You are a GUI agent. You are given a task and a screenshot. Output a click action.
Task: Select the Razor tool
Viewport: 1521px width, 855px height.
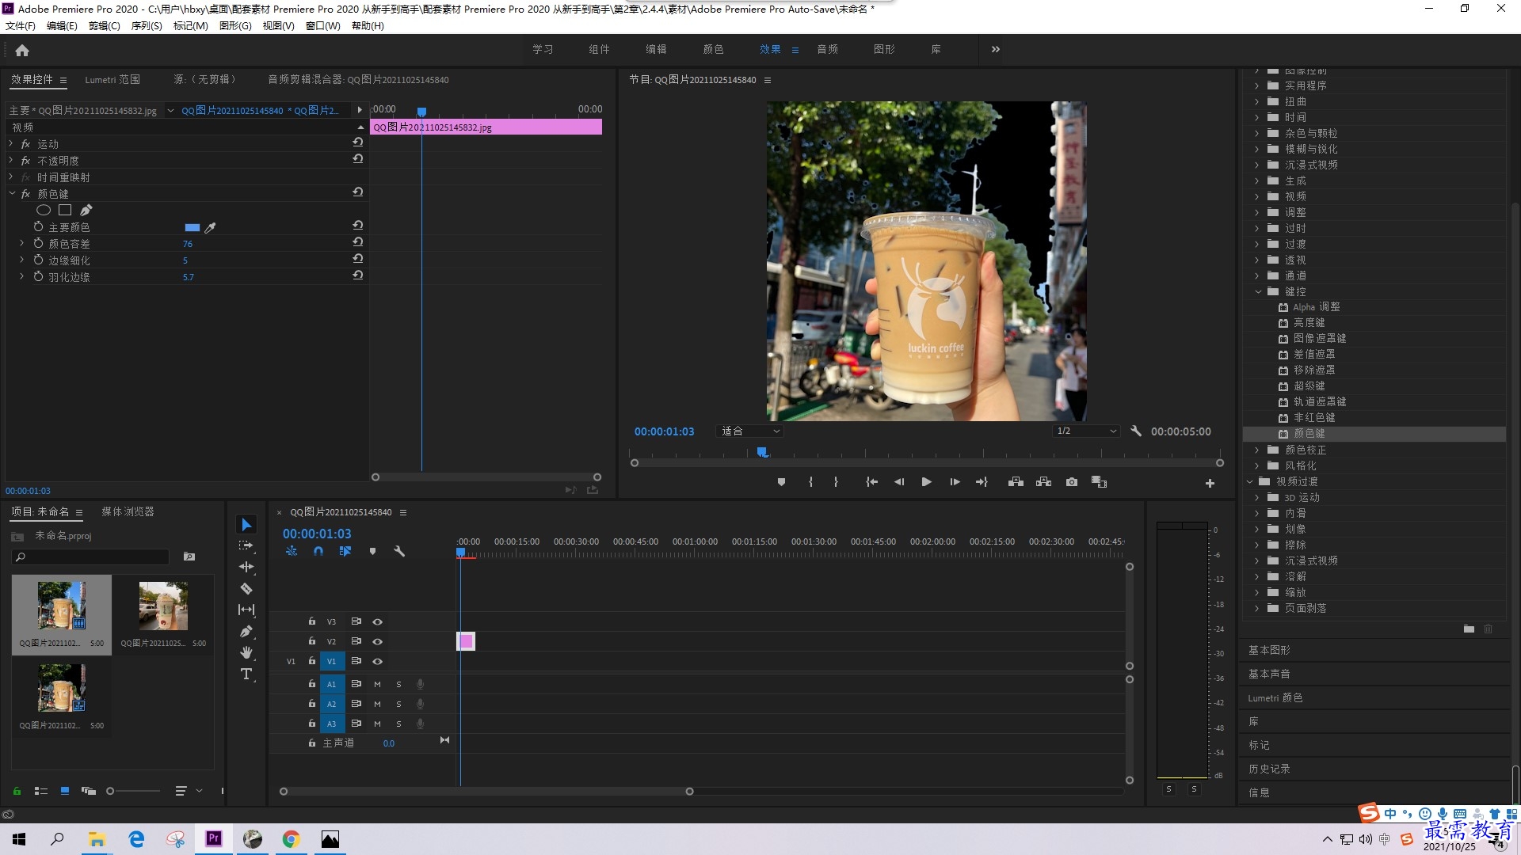tap(246, 588)
